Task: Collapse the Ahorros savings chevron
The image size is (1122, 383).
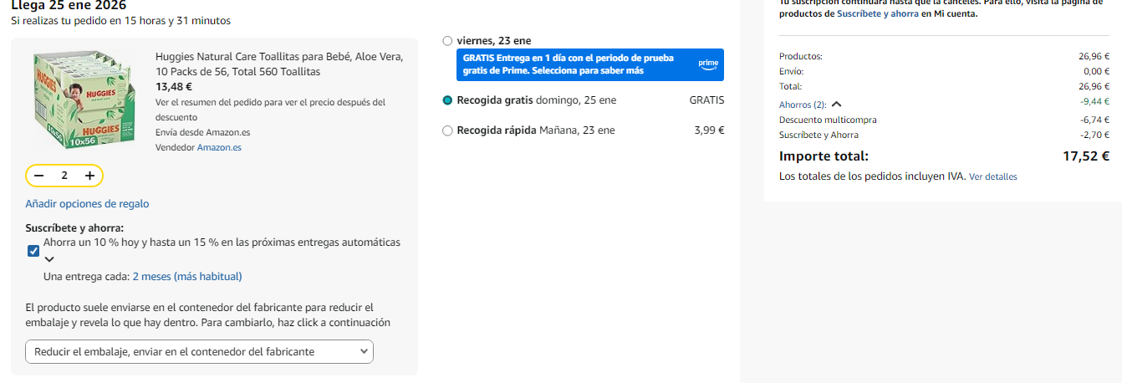Action: 836,105
